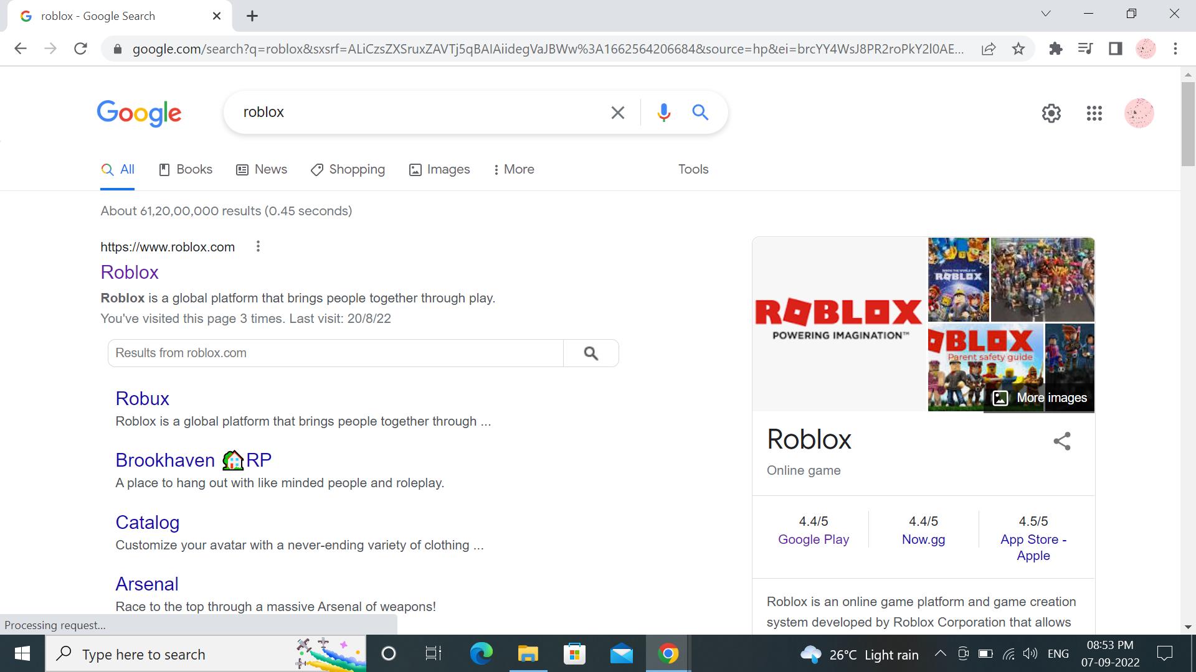
Task: Open the Brookhaven RP sitelink
Action: coord(194,460)
